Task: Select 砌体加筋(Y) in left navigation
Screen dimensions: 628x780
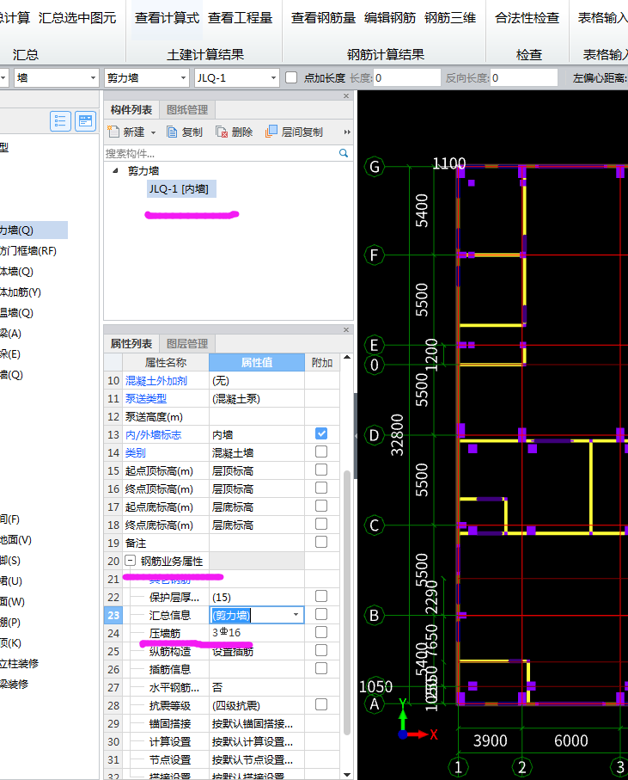Action: 20,292
